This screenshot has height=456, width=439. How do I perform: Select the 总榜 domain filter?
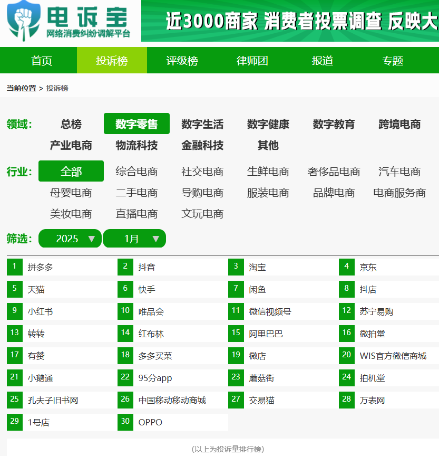[x=71, y=124]
